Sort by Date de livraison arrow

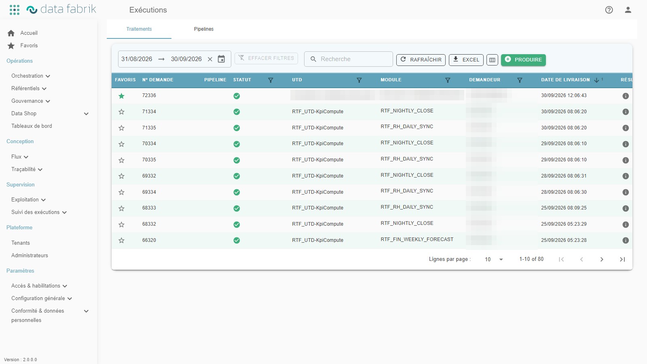coord(596,80)
